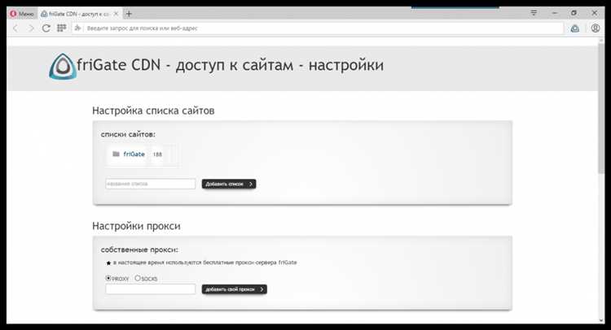Click the friGate extension icon in toolbar

click(x=575, y=28)
